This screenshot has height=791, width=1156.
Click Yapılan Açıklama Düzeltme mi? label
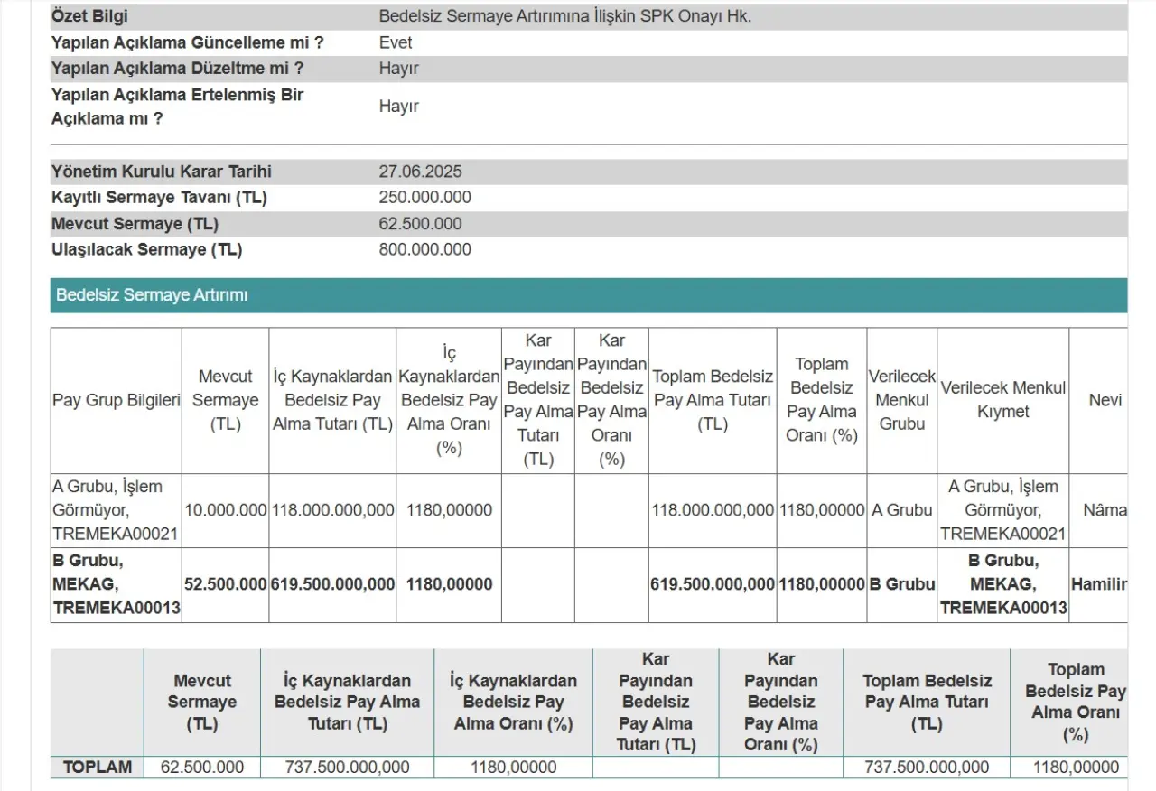(177, 69)
